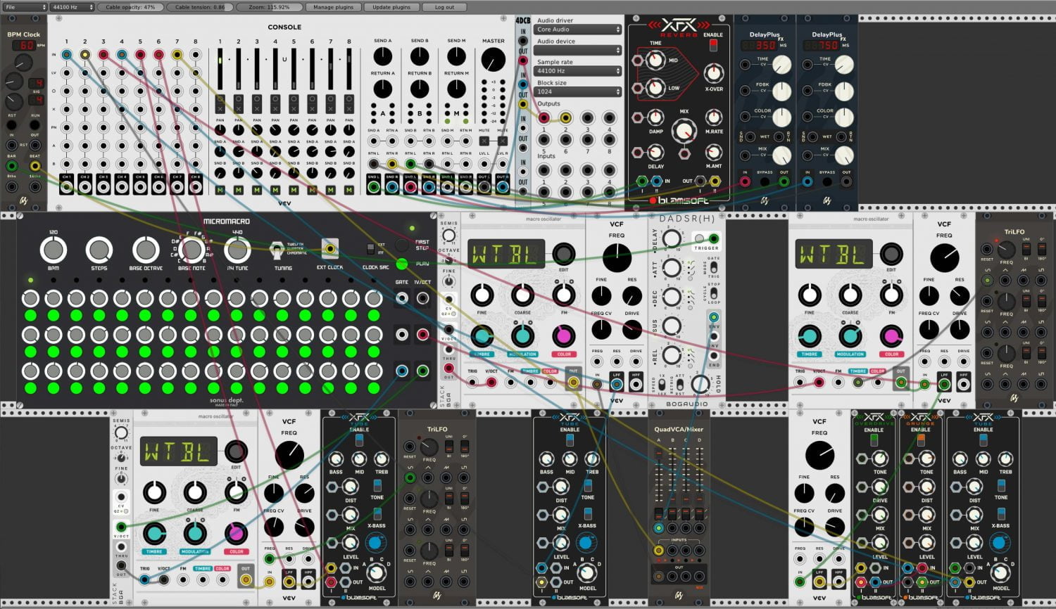Screen dimensions: 1056x609
Task: Click Console CH 1 output jack
Action: tap(66, 187)
